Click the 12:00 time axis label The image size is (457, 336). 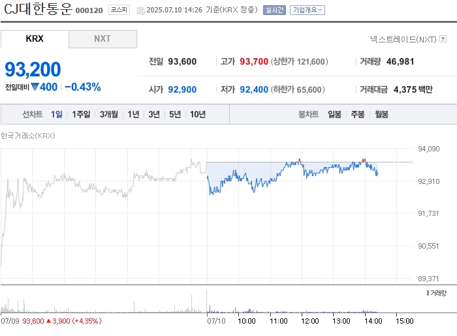(x=310, y=321)
